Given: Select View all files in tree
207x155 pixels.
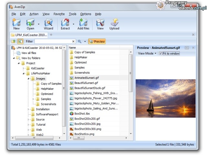Looking at the screenshot, I should (28, 53).
